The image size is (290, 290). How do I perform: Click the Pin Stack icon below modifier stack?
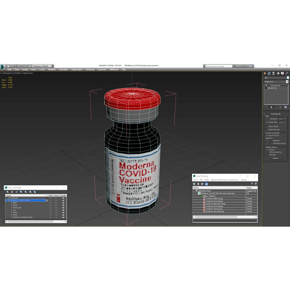266,107
